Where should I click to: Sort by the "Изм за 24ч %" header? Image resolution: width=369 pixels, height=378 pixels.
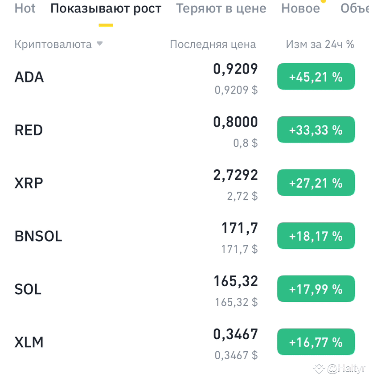pos(320,44)
